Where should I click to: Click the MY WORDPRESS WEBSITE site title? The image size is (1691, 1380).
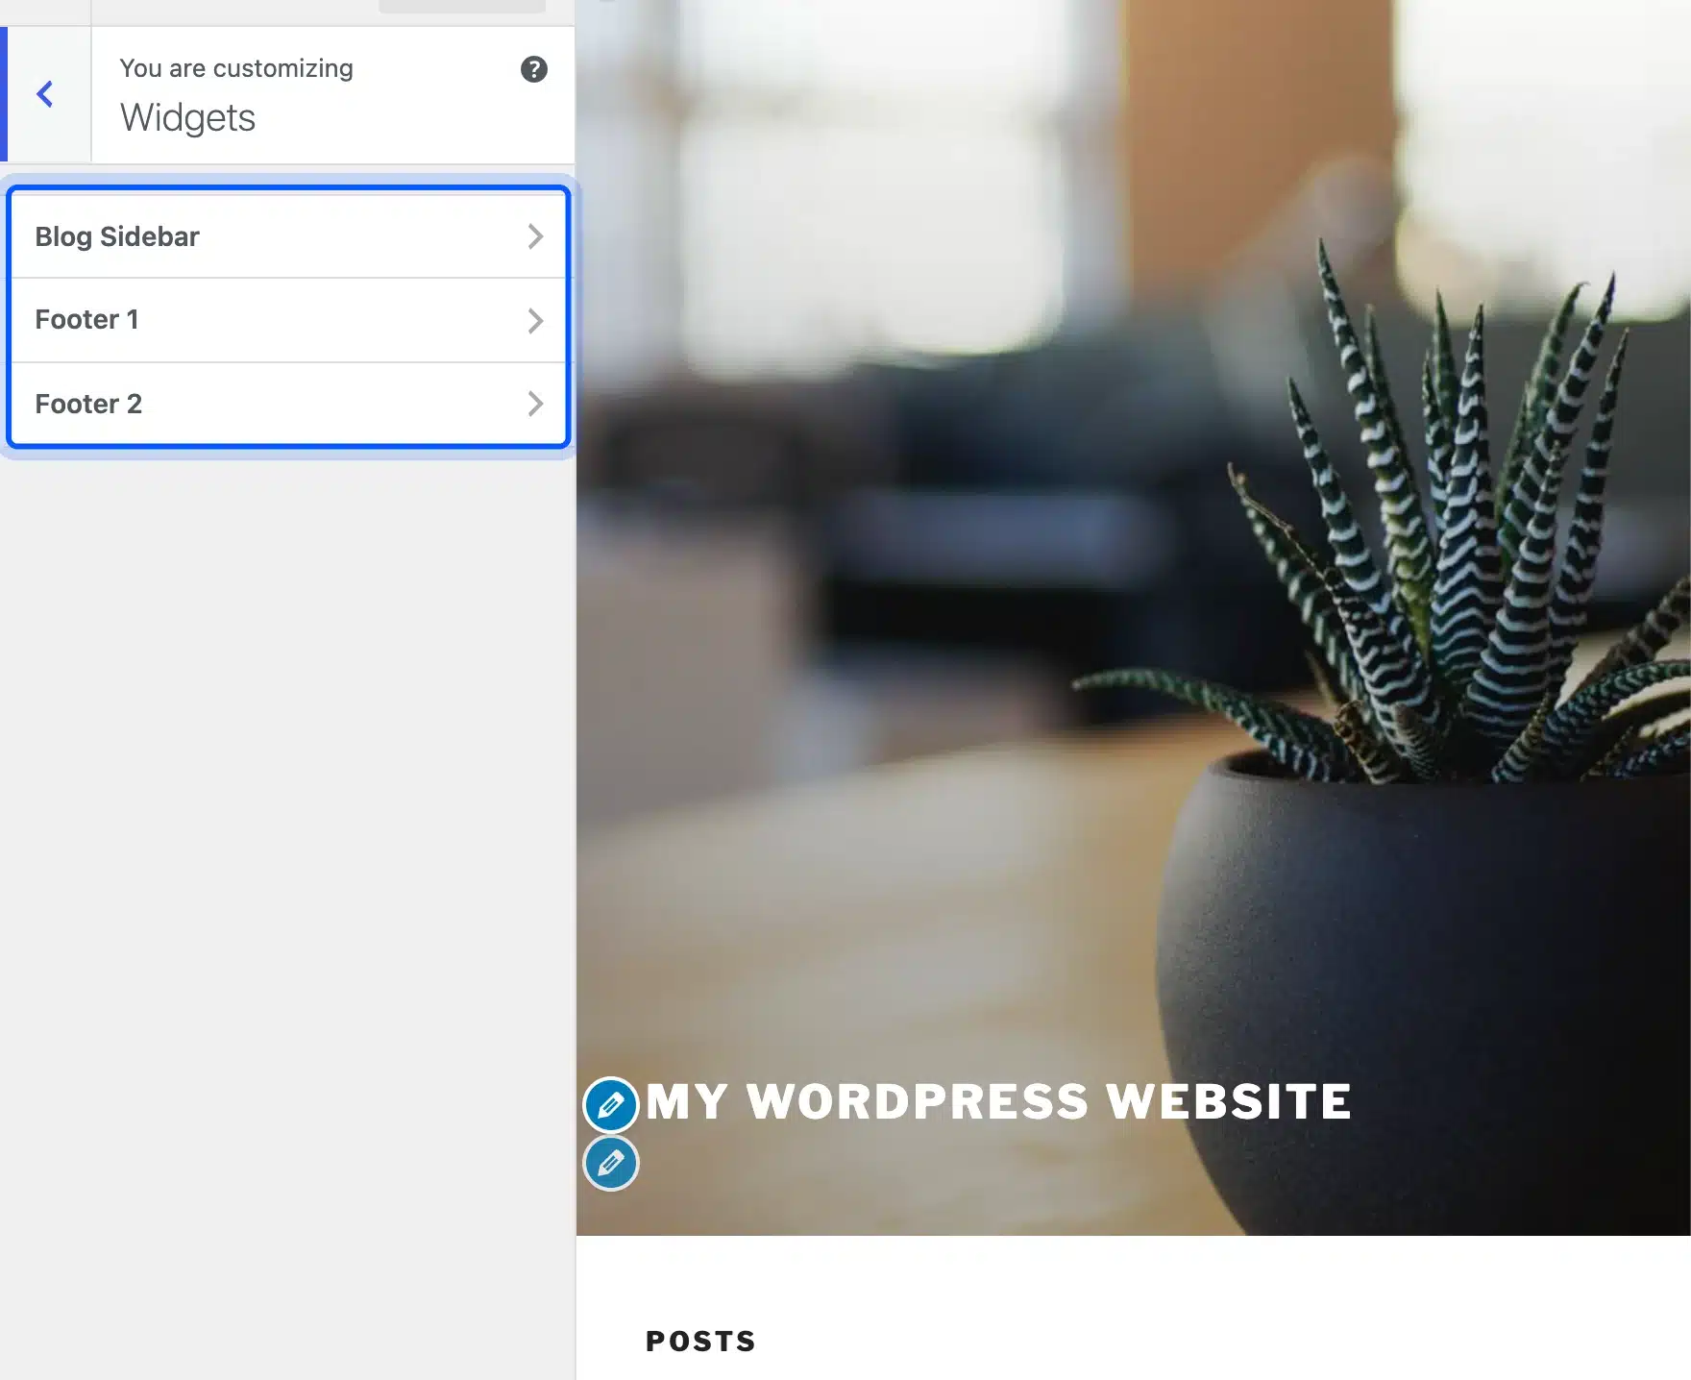pos(998,1101)
